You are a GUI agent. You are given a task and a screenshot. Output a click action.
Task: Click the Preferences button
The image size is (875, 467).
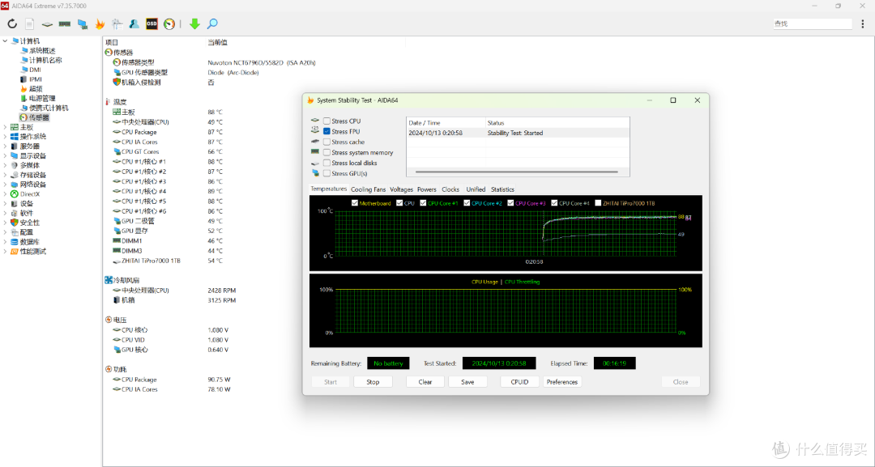click(562, 382)
